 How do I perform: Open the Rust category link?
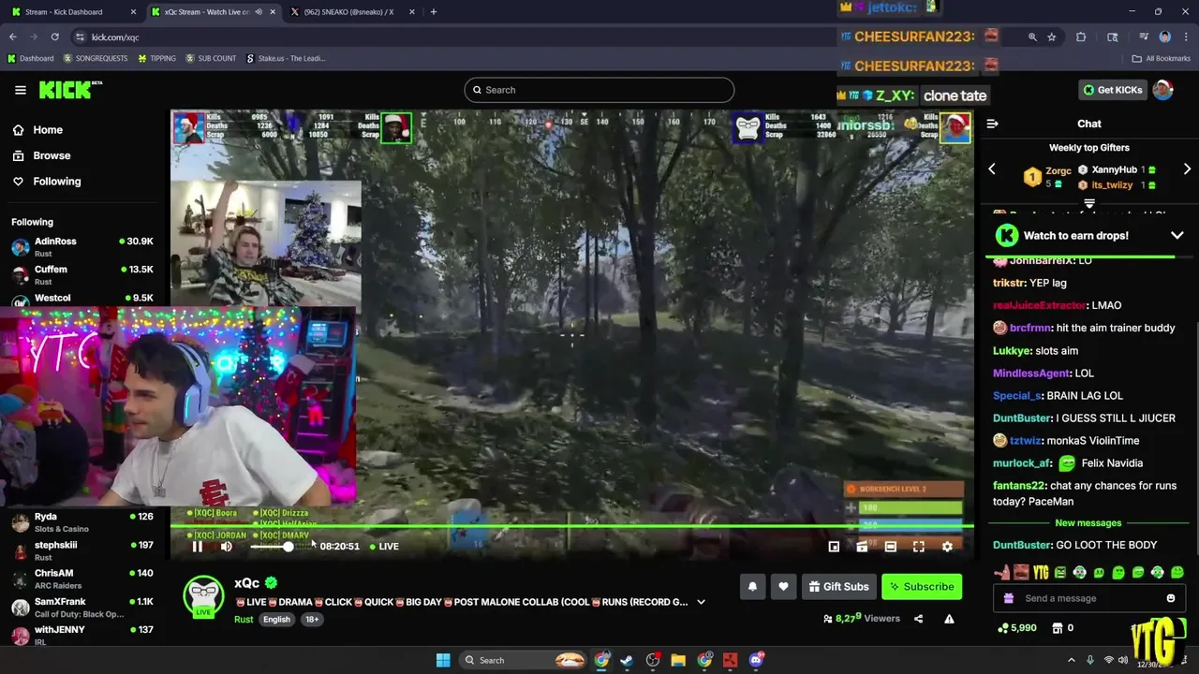[x=244, y=620]
